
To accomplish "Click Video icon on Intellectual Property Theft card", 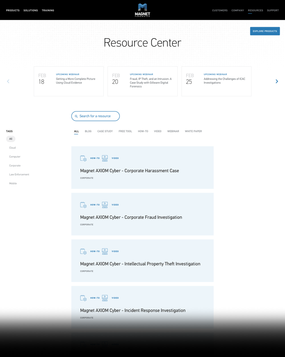I will tap(105, 251).
